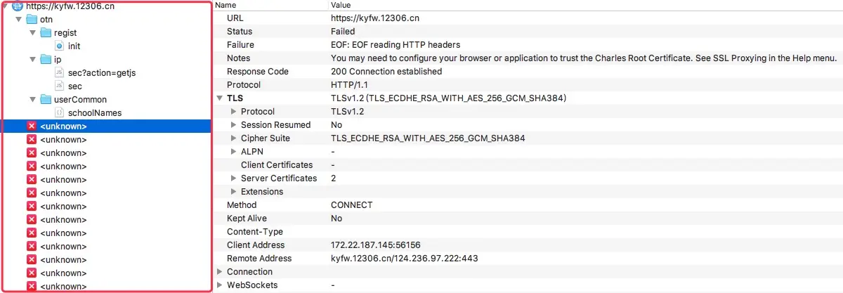Click the otn folder icon

coord(32,20)
